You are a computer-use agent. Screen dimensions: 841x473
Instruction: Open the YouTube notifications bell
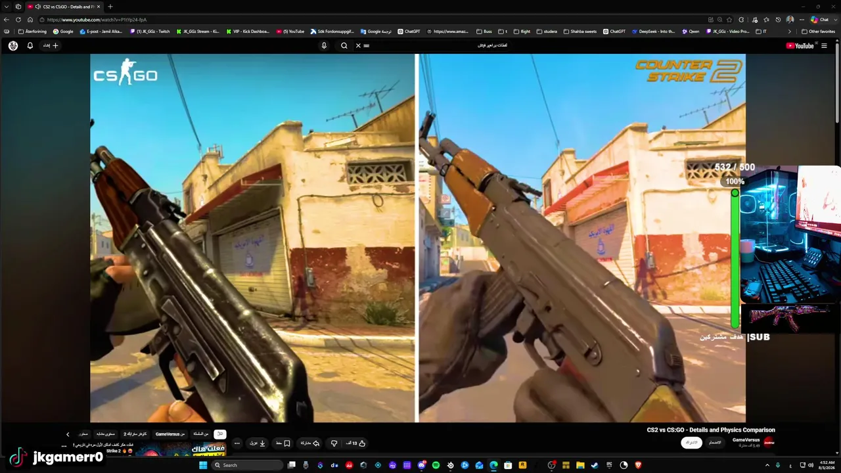tap(30, 45)
